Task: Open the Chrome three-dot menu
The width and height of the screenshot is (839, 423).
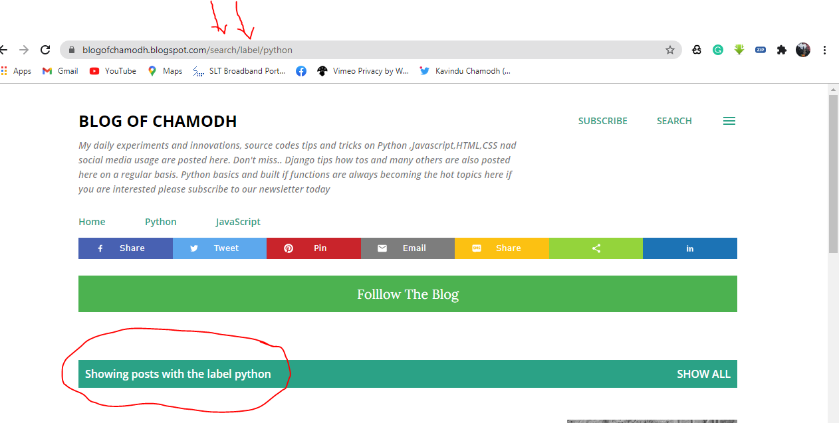Action: (825, 50)
